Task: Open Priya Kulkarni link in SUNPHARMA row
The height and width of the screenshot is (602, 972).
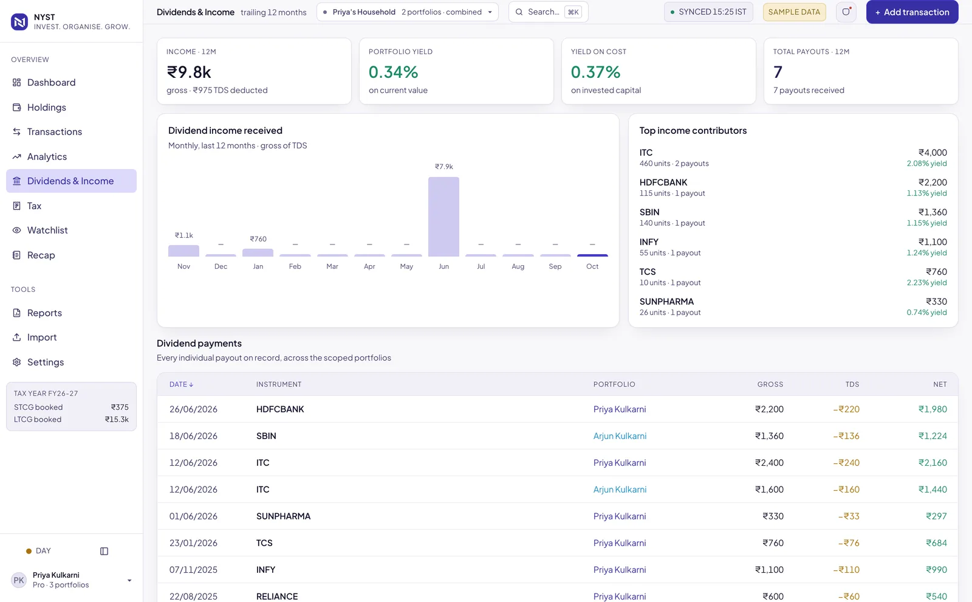Action: [x=620, y=516]
